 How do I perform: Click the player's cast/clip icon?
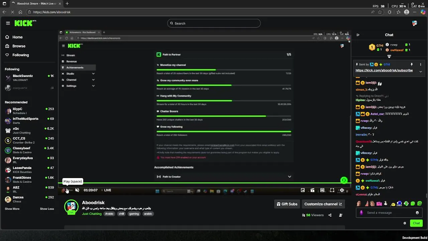(312, 190)
